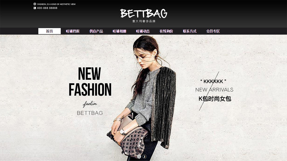The image size is (287, 161).
Task: Open the 旺铺相册 album page
Action: coord(119,31)
